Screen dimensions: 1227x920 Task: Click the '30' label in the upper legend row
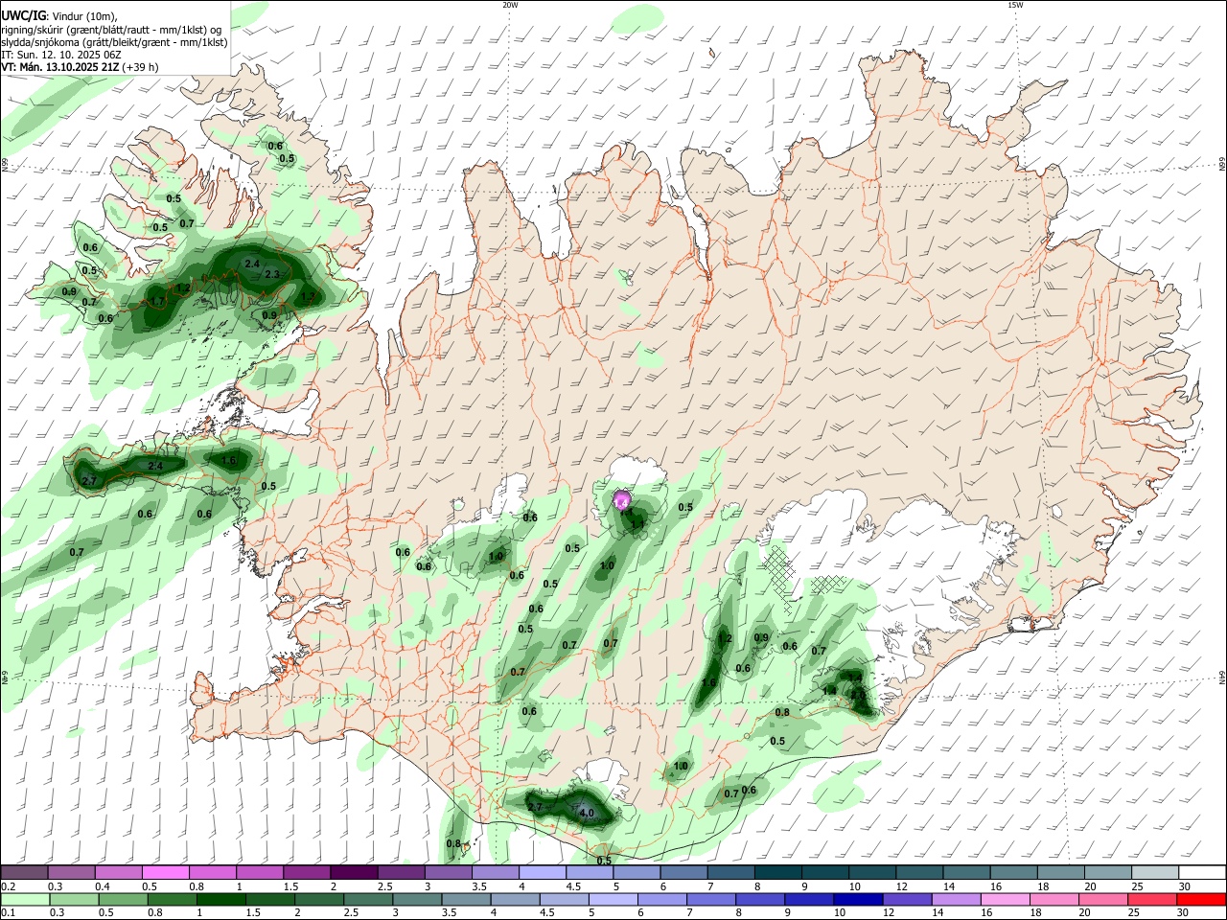click(1185, 886)
